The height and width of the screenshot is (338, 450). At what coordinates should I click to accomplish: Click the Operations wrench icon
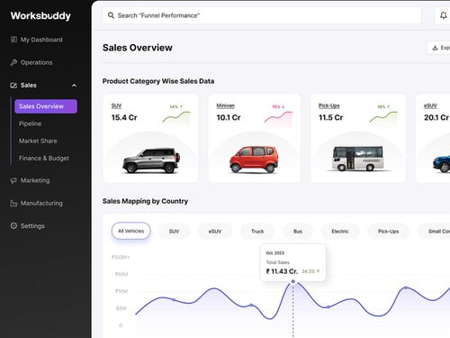[x=13, y=62]
